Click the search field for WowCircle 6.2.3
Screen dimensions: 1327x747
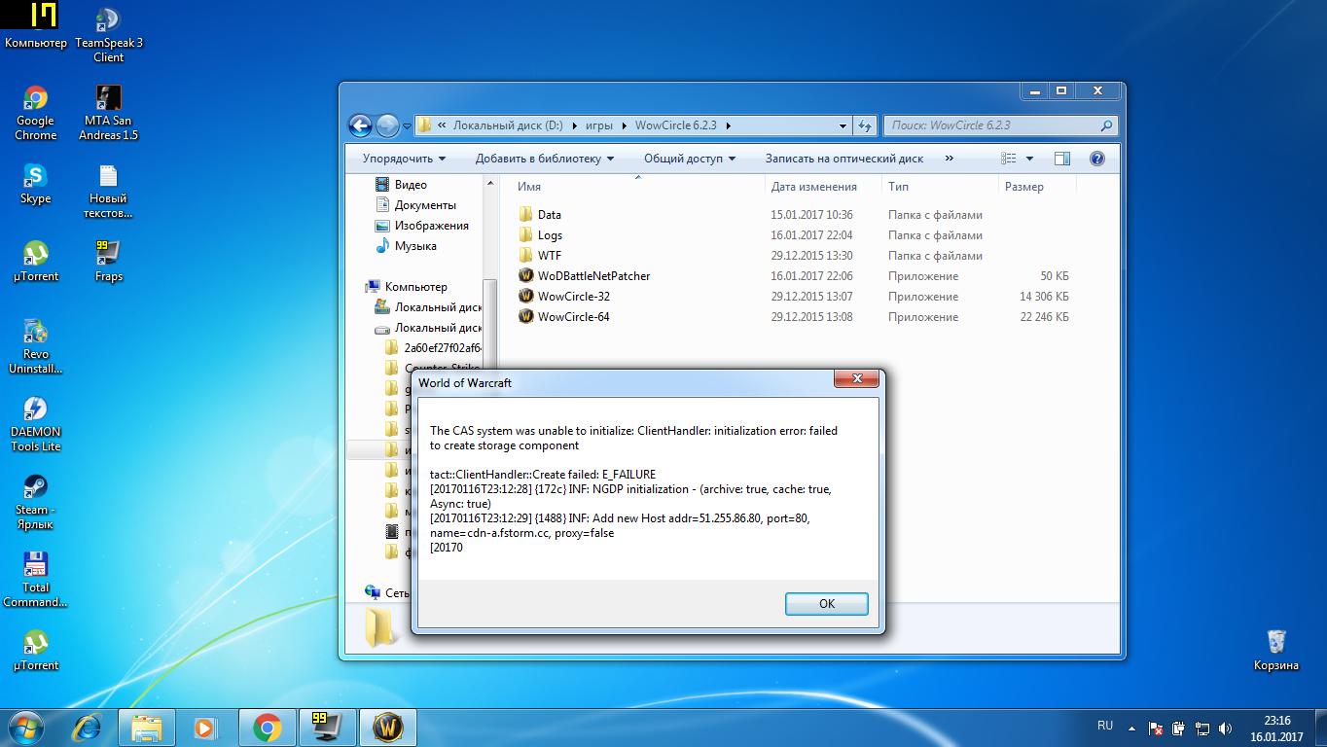(x=992, y=125)
